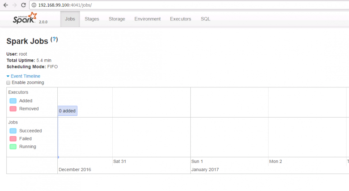Open the Executors tab
This screenshot has width=349, height=191.
(x=180, y=19)
